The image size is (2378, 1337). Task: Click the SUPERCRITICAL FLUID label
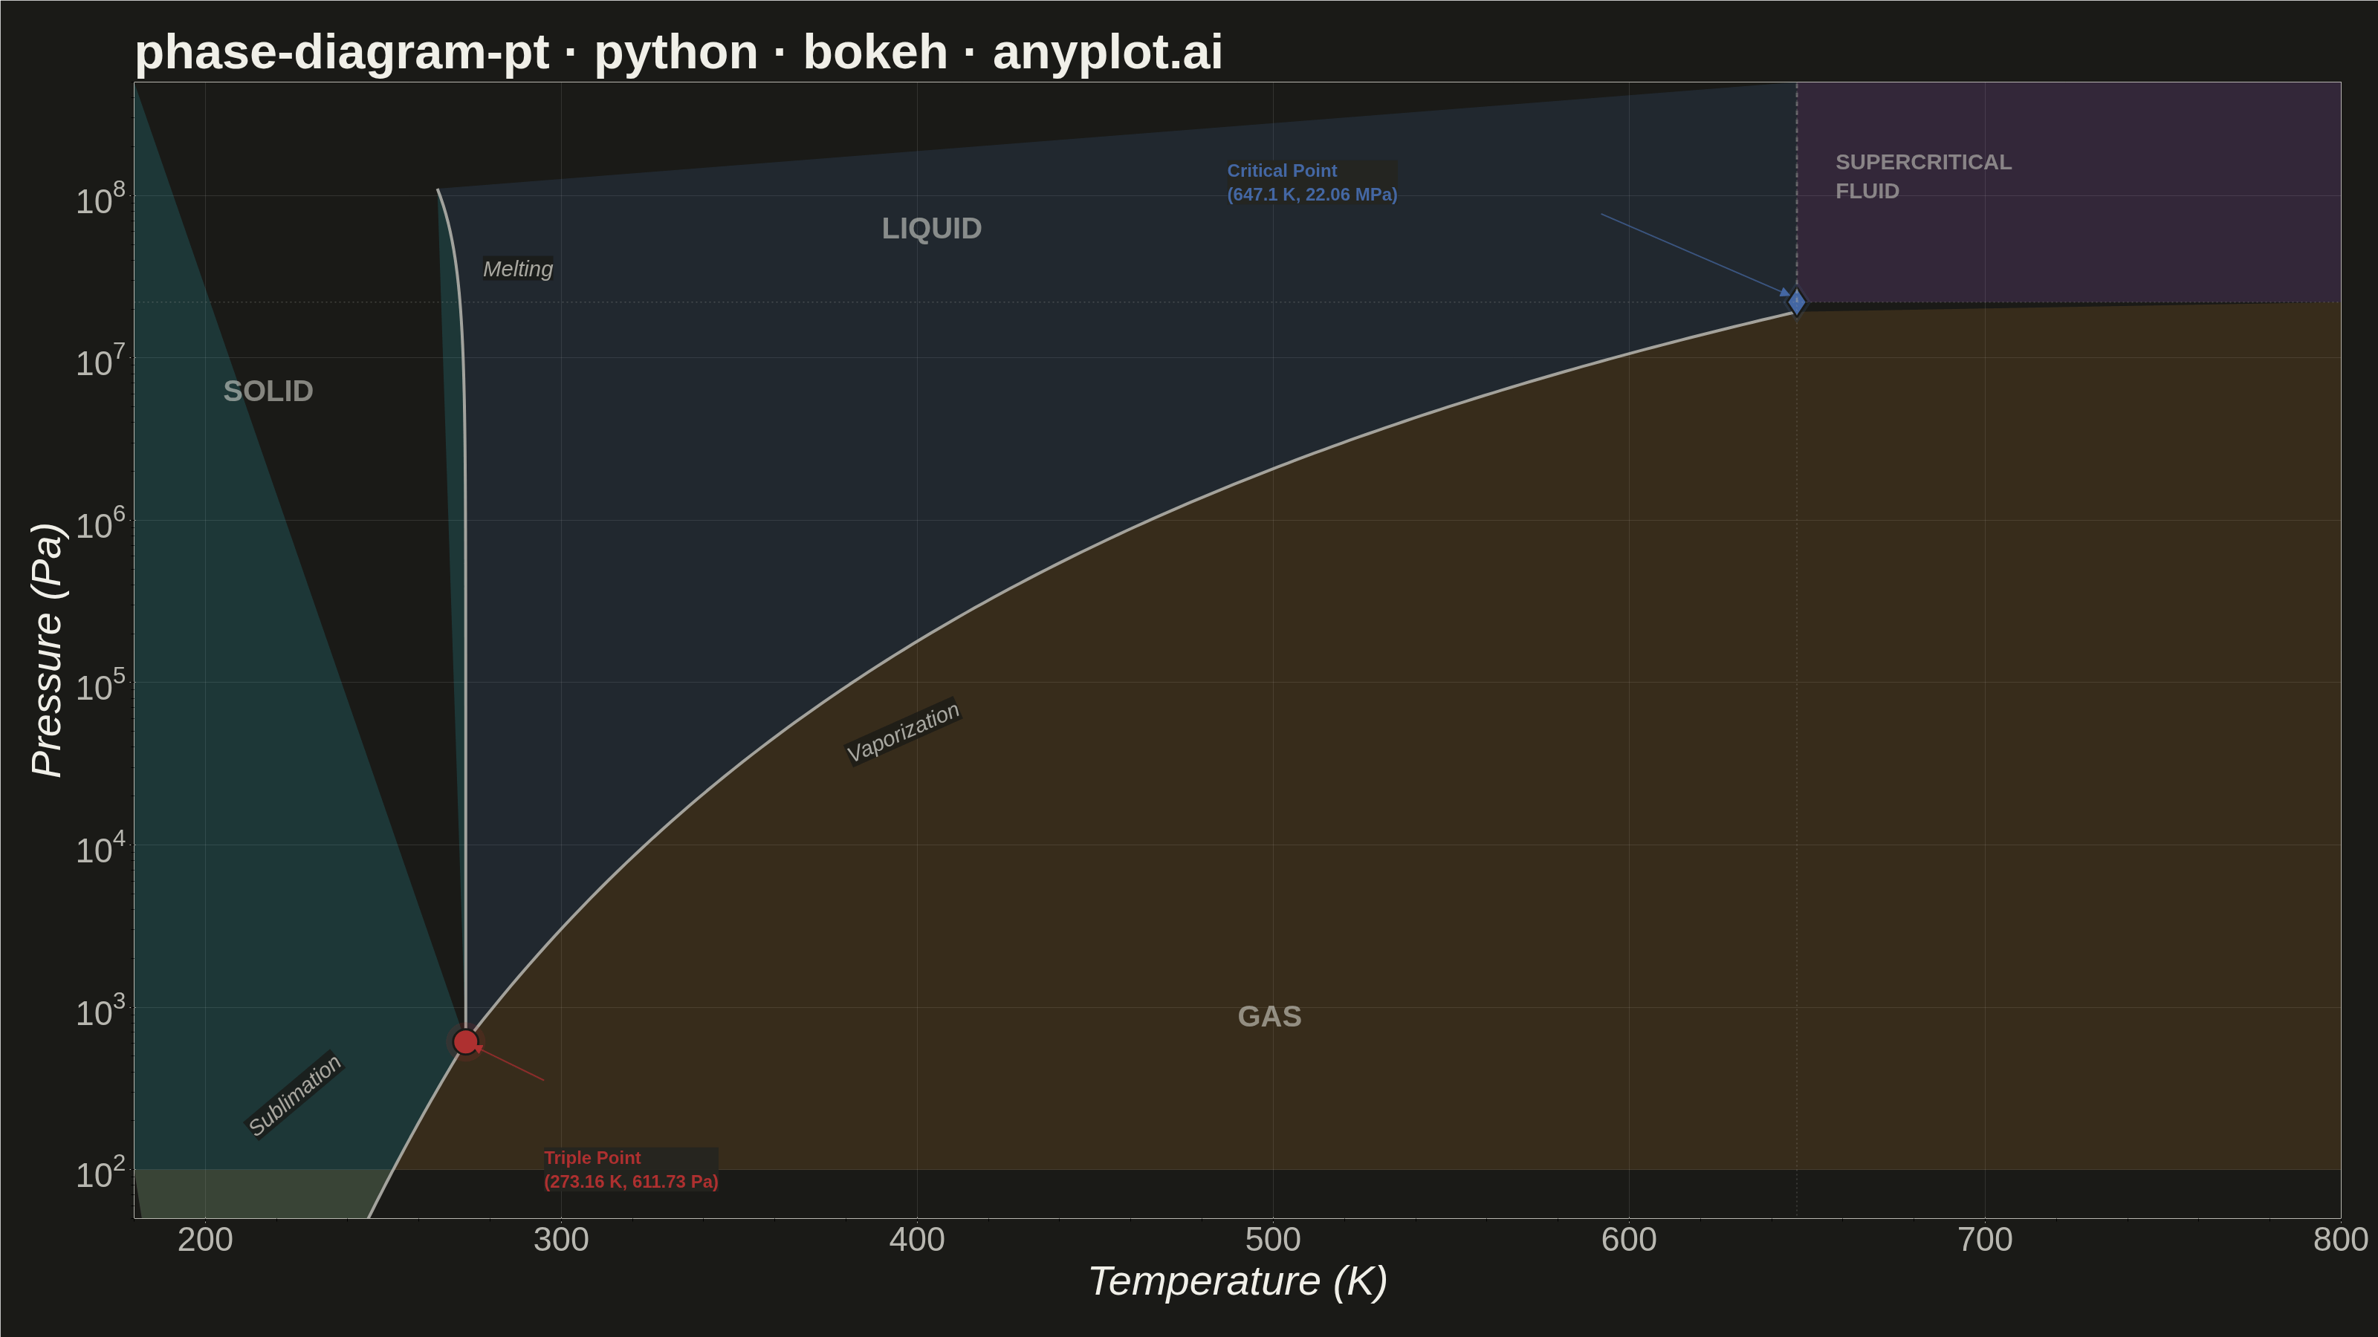(x=1923, y=176)
